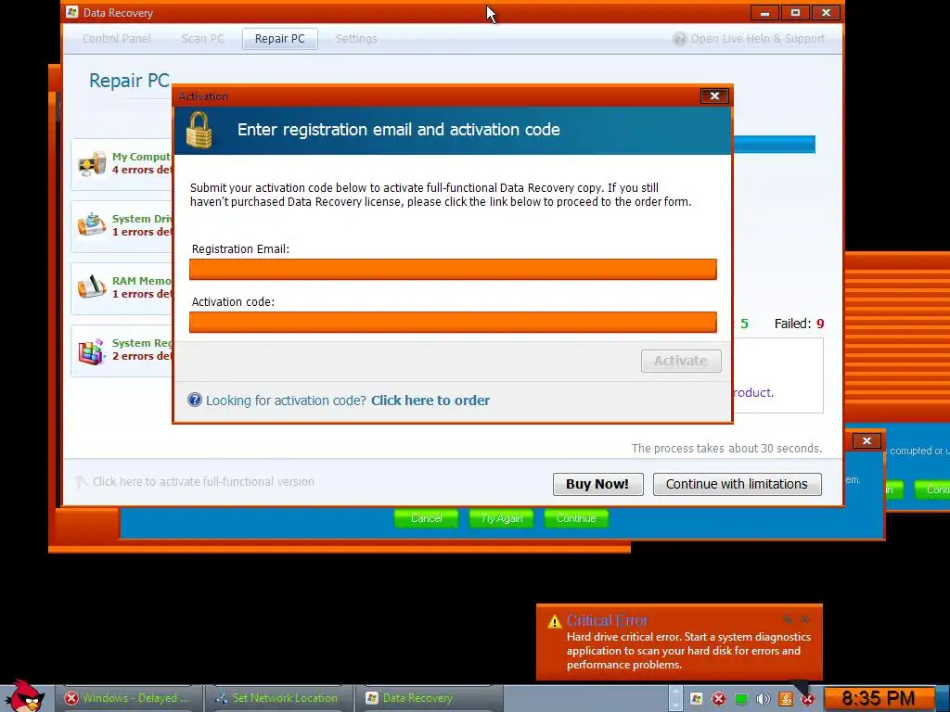Open the Settings tab
This screenshot has width=950, height=712.
(x=356, y=39)
